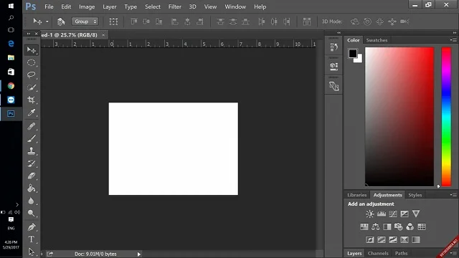Select the Quick Selection tool
Viewport: 459px width, 258px height.
(32, 87)
